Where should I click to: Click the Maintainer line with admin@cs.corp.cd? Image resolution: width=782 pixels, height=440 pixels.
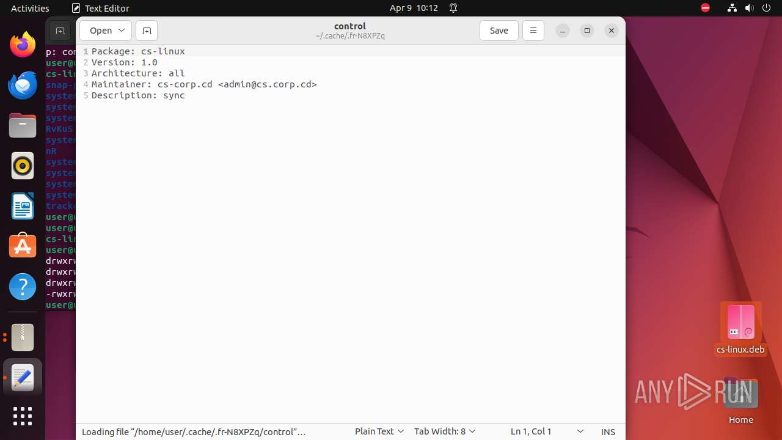pyautogui.click(x=204, y=84)
